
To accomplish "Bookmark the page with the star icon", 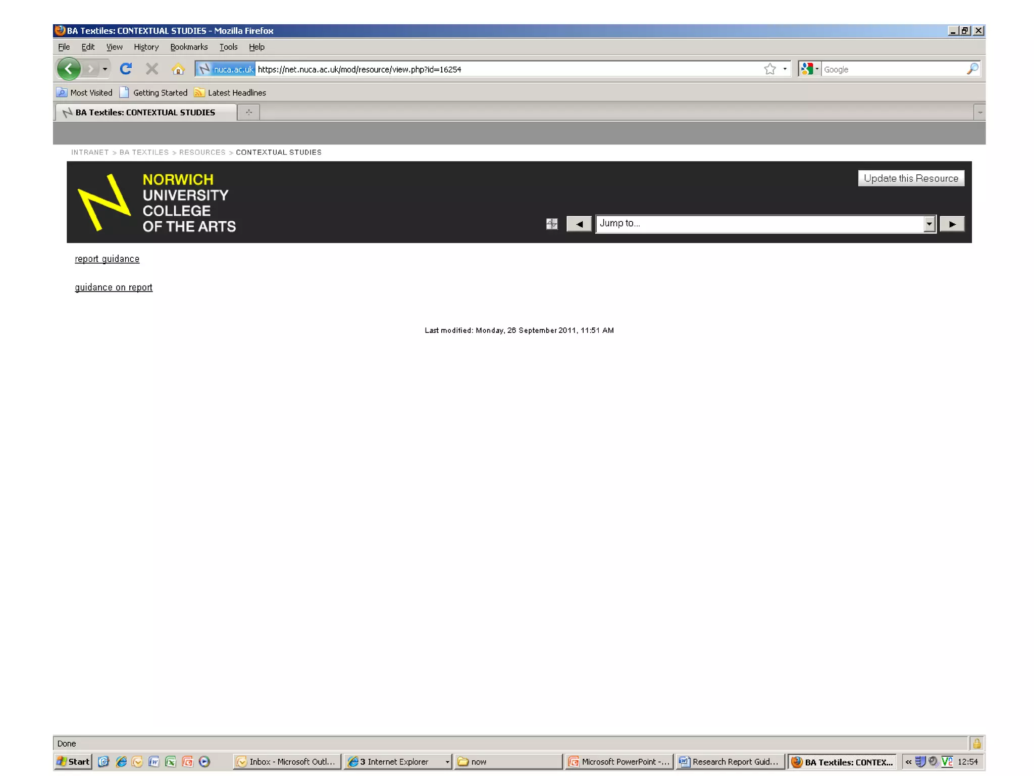I will 769,69.
